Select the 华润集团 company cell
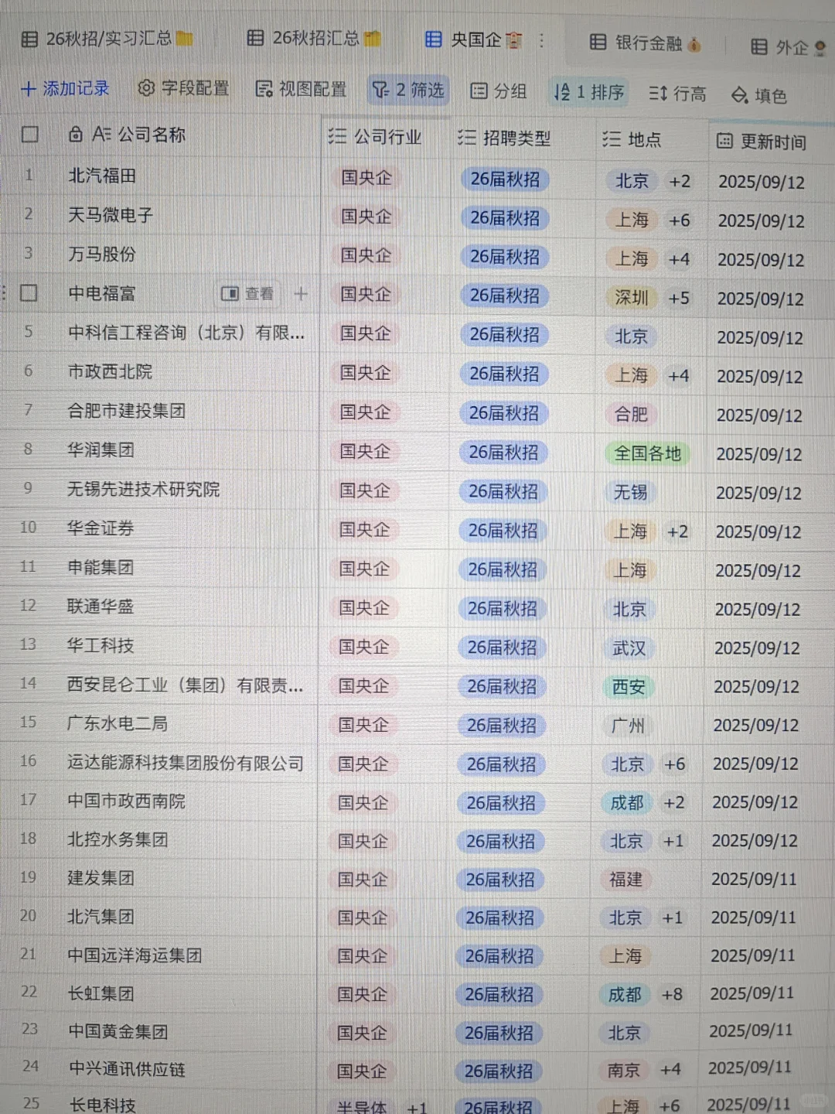835x1114 pixels. pos(101,449)
